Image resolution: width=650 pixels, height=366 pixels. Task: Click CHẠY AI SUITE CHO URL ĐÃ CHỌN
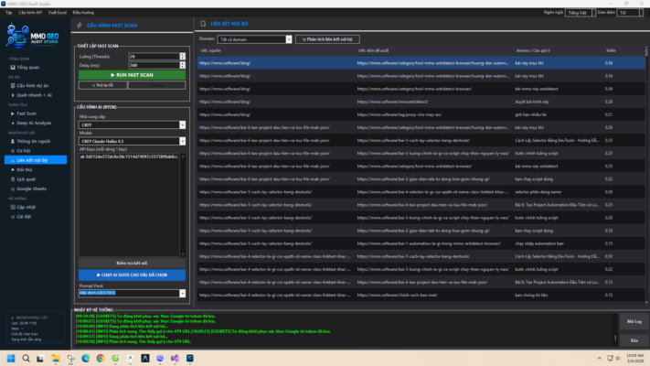pos(132,274)
